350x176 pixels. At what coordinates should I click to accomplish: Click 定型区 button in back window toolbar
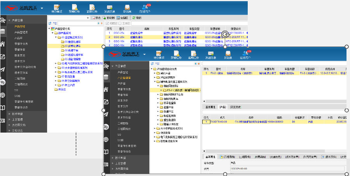pos(122,17)
